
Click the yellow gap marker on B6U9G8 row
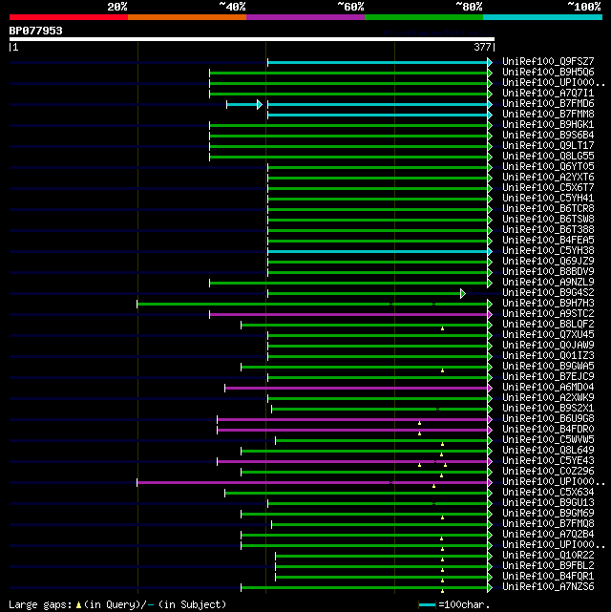tap(419, 423)
